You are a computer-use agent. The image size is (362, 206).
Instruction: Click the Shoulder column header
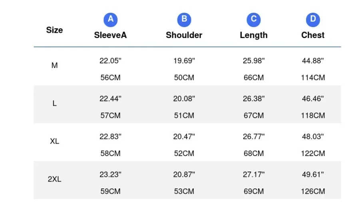[x=184, y=35]
